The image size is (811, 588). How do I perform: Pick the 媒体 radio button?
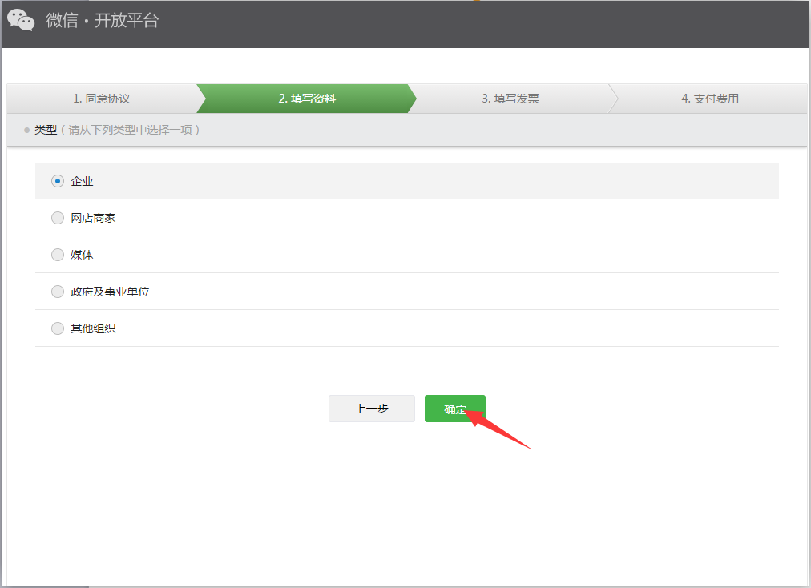tap(58, 255)
